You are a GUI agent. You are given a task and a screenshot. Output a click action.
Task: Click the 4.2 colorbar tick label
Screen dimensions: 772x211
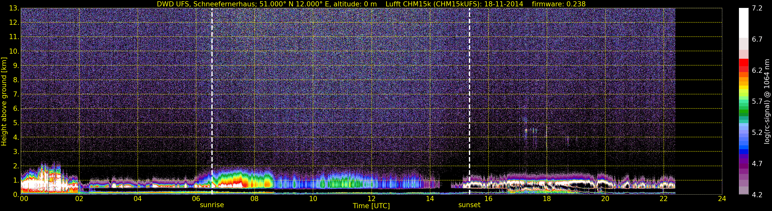(x=757, y=195)
